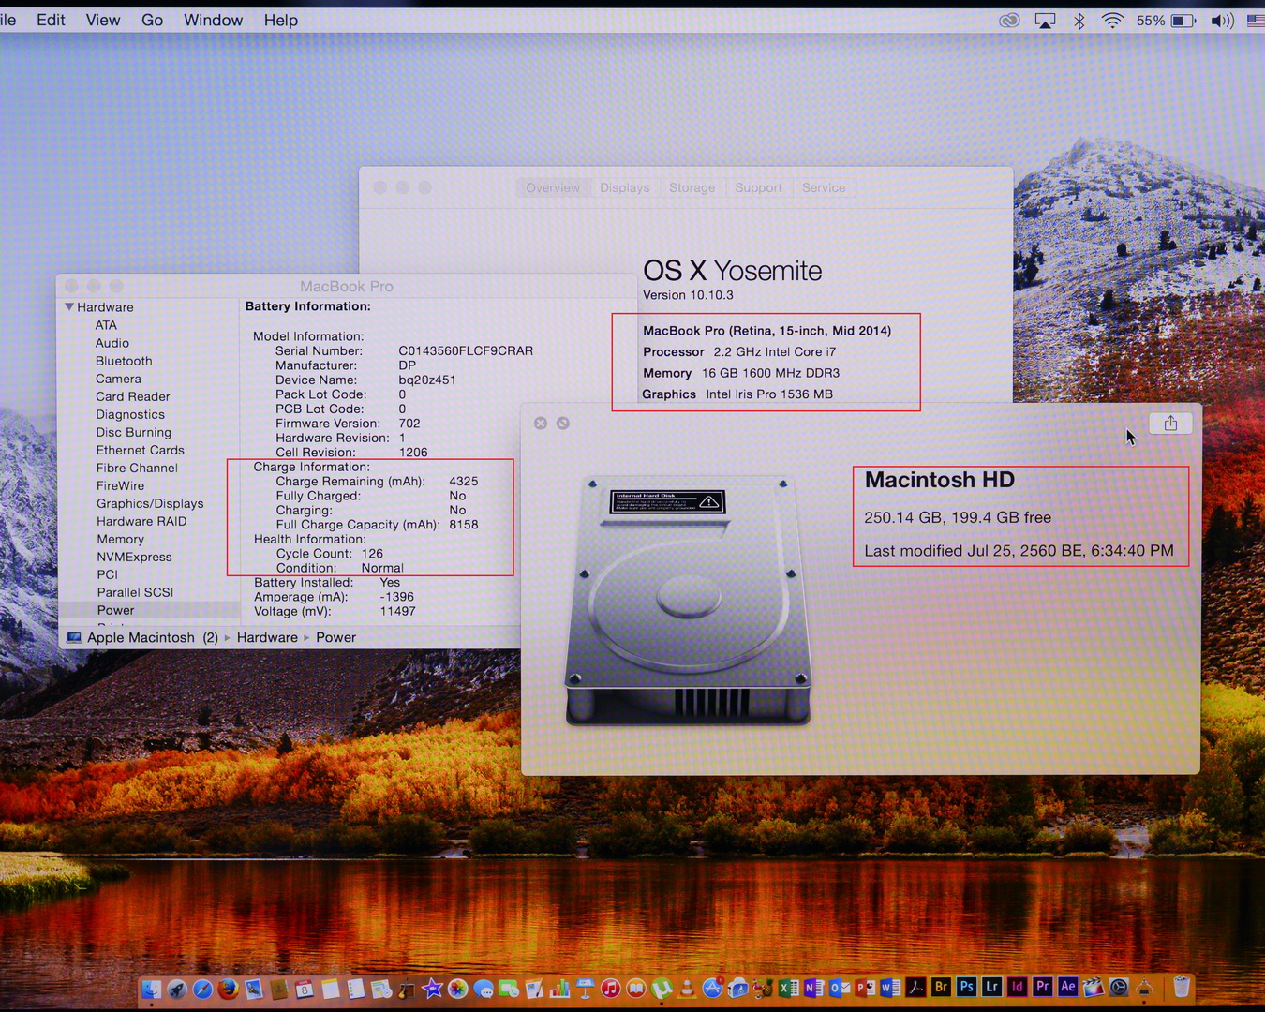Viewport: 1265px width, 1012px height.
Task: Select Graphics/Displays in sidebar
Action: pyautogui.click(x=150, y=503)
